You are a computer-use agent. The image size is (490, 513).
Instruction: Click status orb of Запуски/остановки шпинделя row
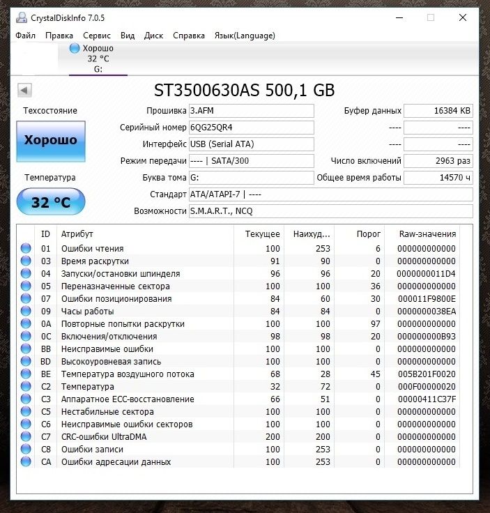(26, 273)
